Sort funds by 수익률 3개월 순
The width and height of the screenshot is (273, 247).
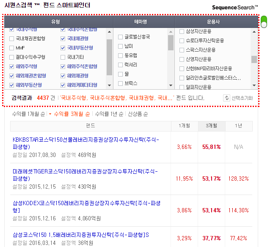(x=72, y=114)
